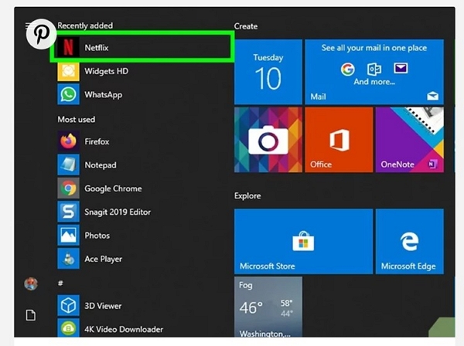The image size is (464, 346).
Task: Open the WhatsApp icon
Action: click(68, 94)
